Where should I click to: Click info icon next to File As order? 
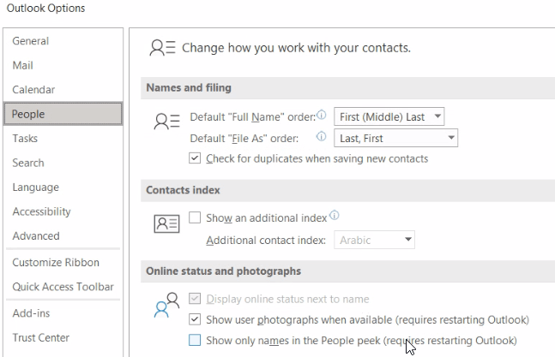pos(321,136)
